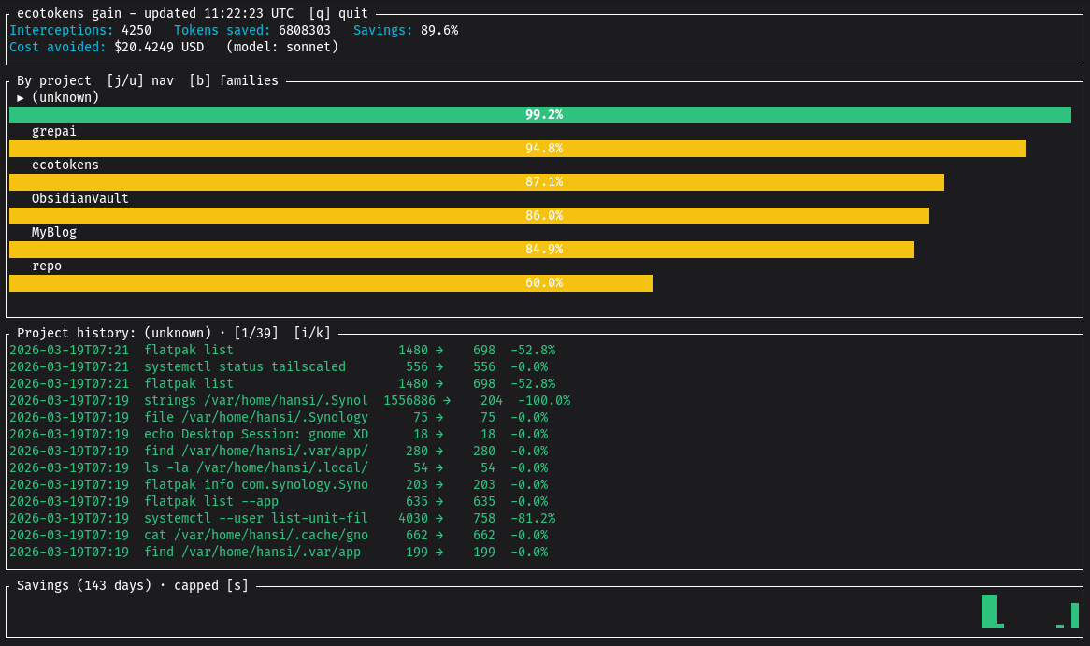1090x646 pixels.
Task: Click the Cost avoided $20.4249 USD value
Action: click(x=159, y=48)
